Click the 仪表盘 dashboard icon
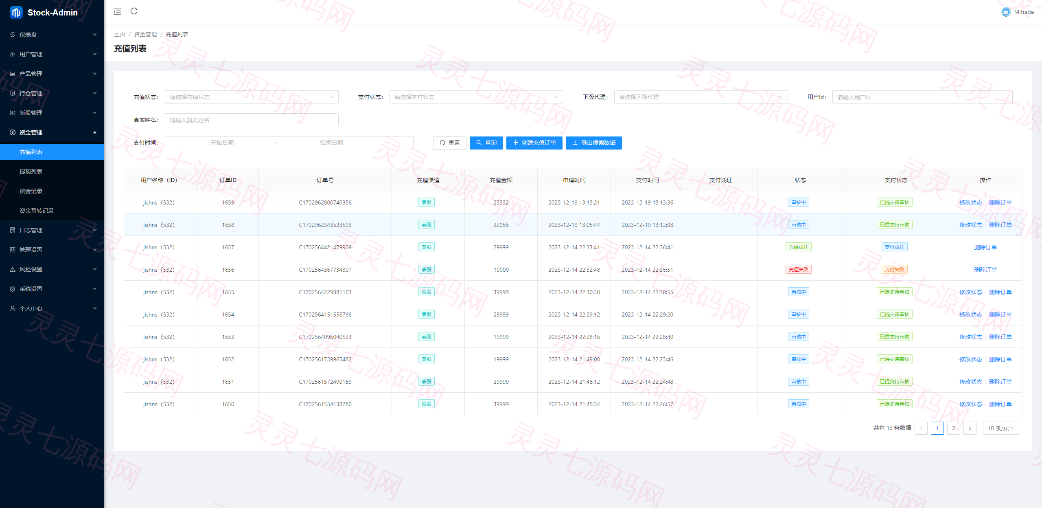 [x=13, y=35]
